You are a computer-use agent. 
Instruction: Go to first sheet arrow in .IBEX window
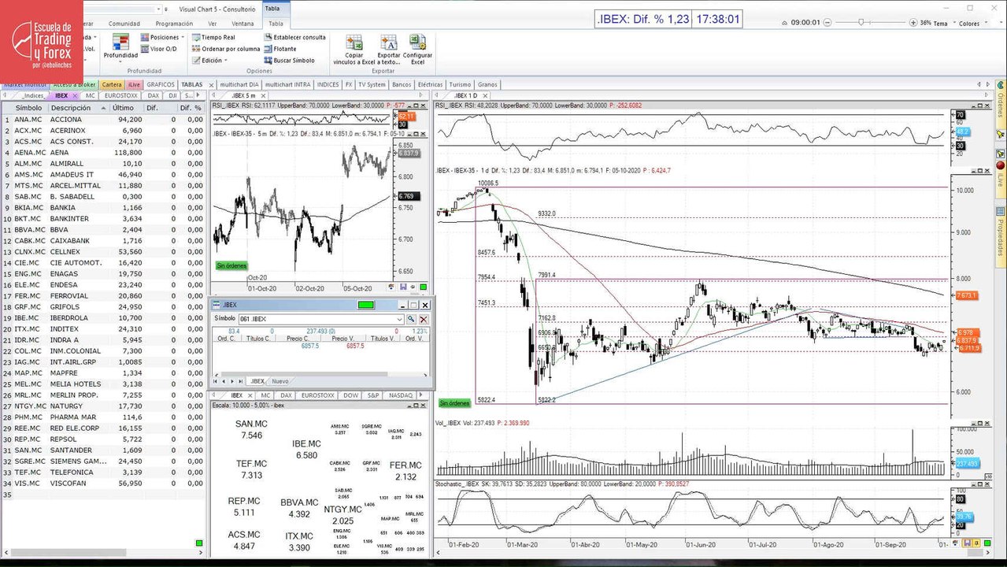coord(216,381)
